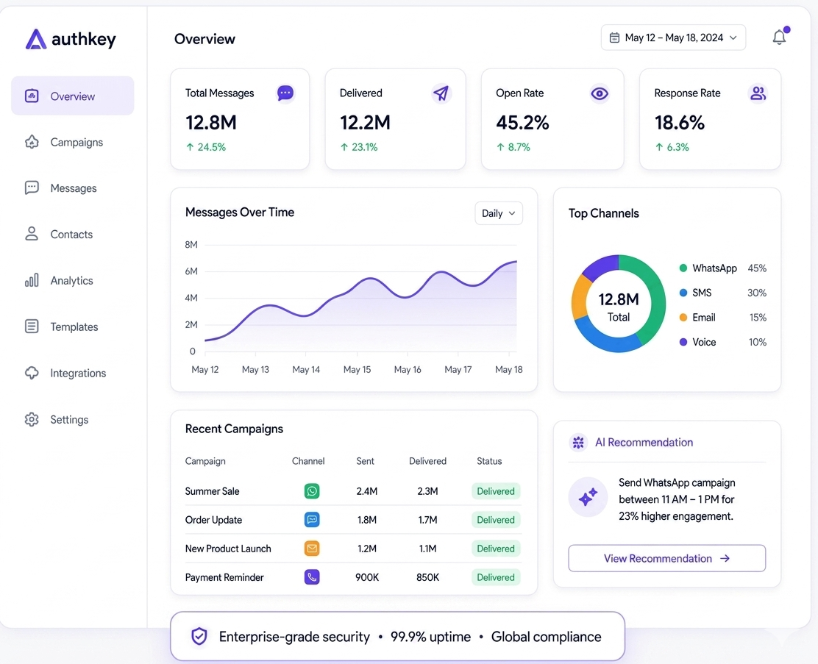818x664 pixels.
Task: Click the calendar icon in date picker
Action: pos(614,38)
